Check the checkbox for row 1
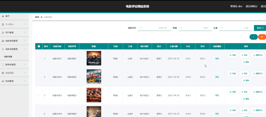 [39, 59]
